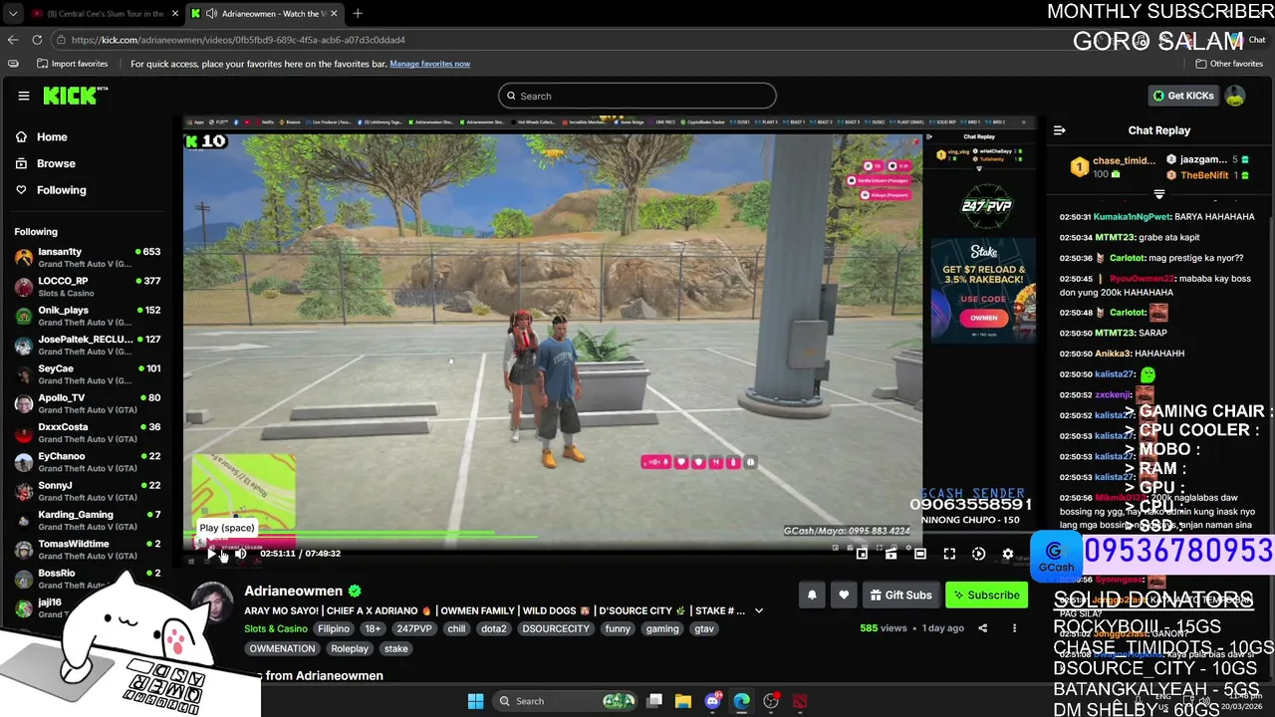The image size is (1275, 717).
Task: Select the 247PVP tag
Action: point(413,628)
